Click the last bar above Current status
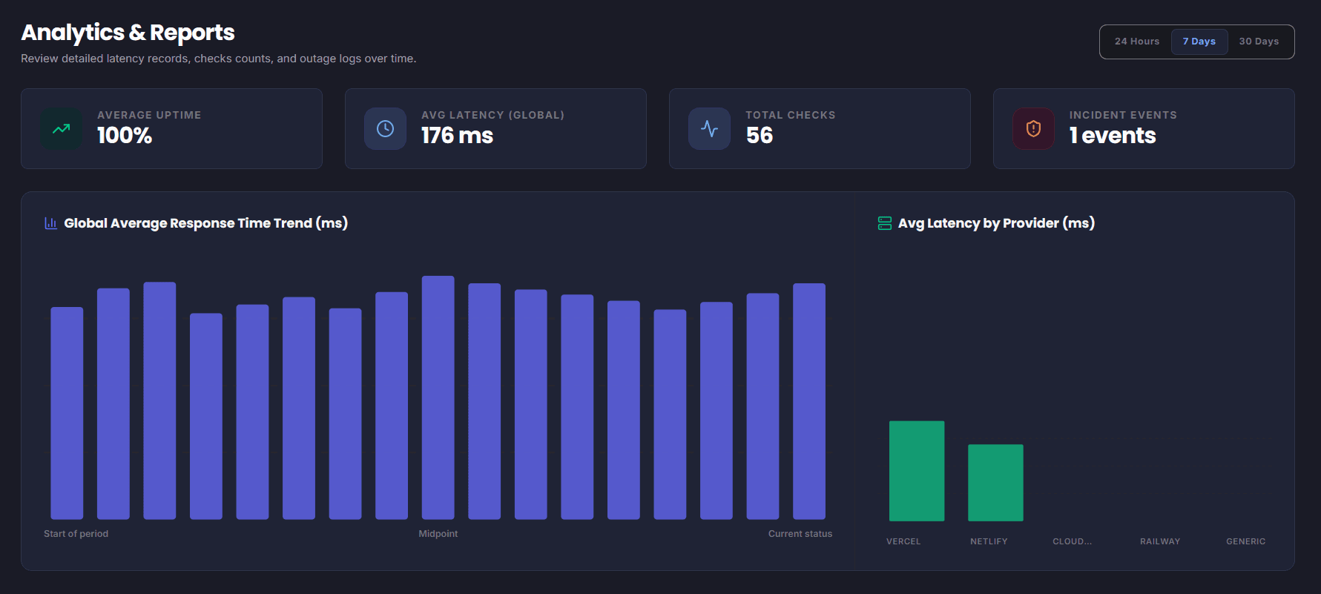The image size is (1321, 594). tap(809, 401)
